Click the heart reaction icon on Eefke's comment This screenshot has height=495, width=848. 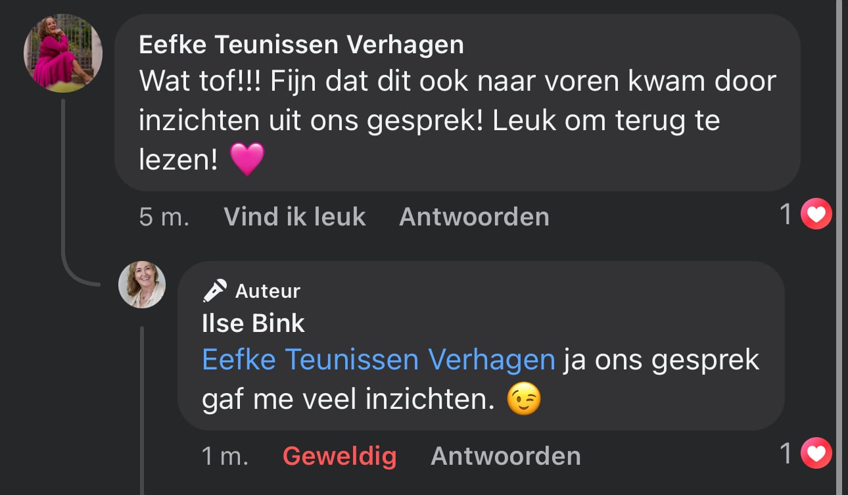point(816,214)
